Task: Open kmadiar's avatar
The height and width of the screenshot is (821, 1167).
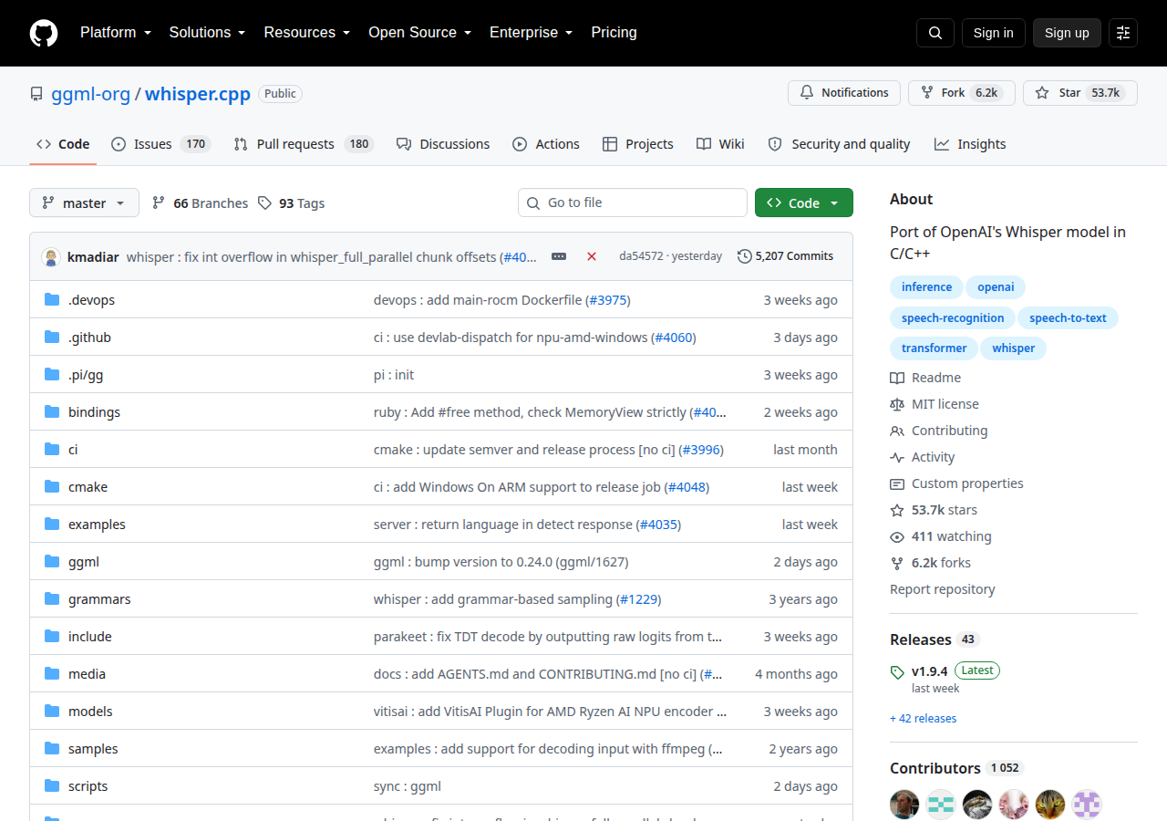Action: (x=51, y=256)
